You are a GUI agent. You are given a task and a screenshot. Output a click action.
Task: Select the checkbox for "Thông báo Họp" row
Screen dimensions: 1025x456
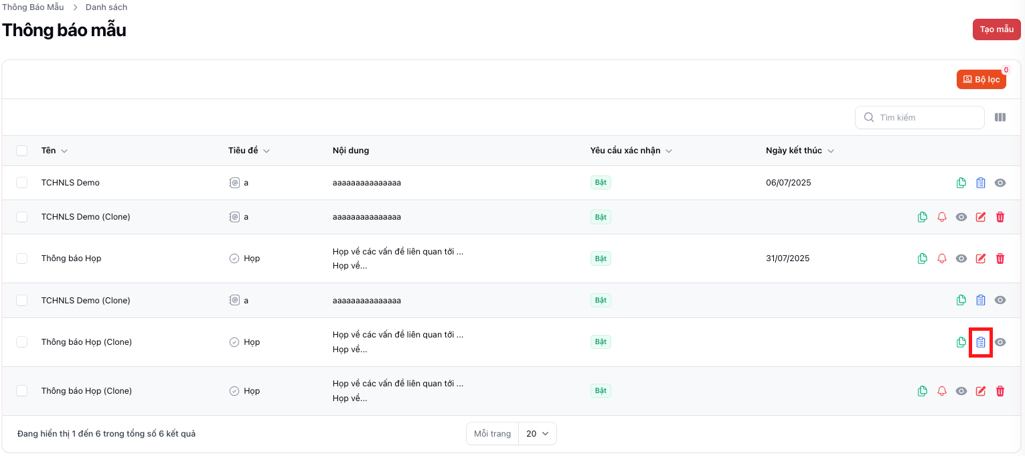point(21,258)
